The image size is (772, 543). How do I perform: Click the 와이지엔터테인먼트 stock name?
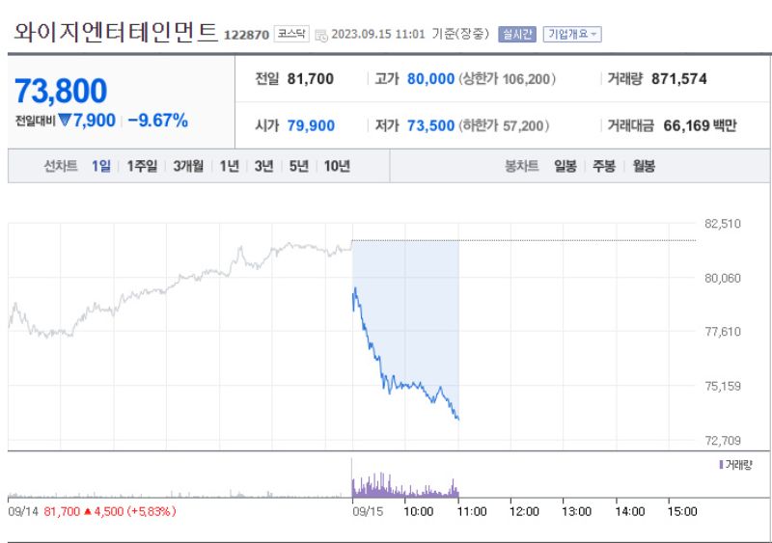[116, 32]
